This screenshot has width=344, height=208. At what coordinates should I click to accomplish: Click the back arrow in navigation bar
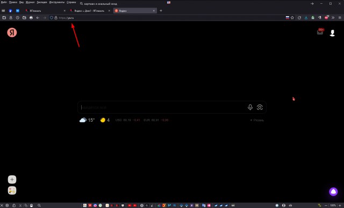click(x=38, y=18)
